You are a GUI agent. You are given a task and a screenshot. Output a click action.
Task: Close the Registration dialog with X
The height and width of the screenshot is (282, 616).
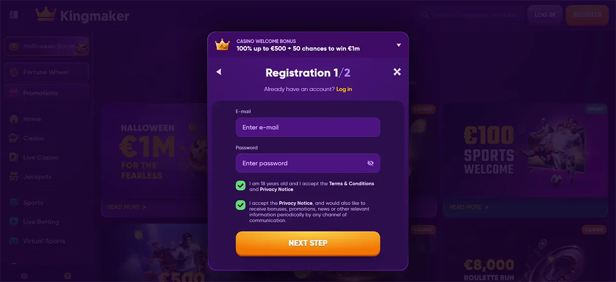tap(397, 72)
